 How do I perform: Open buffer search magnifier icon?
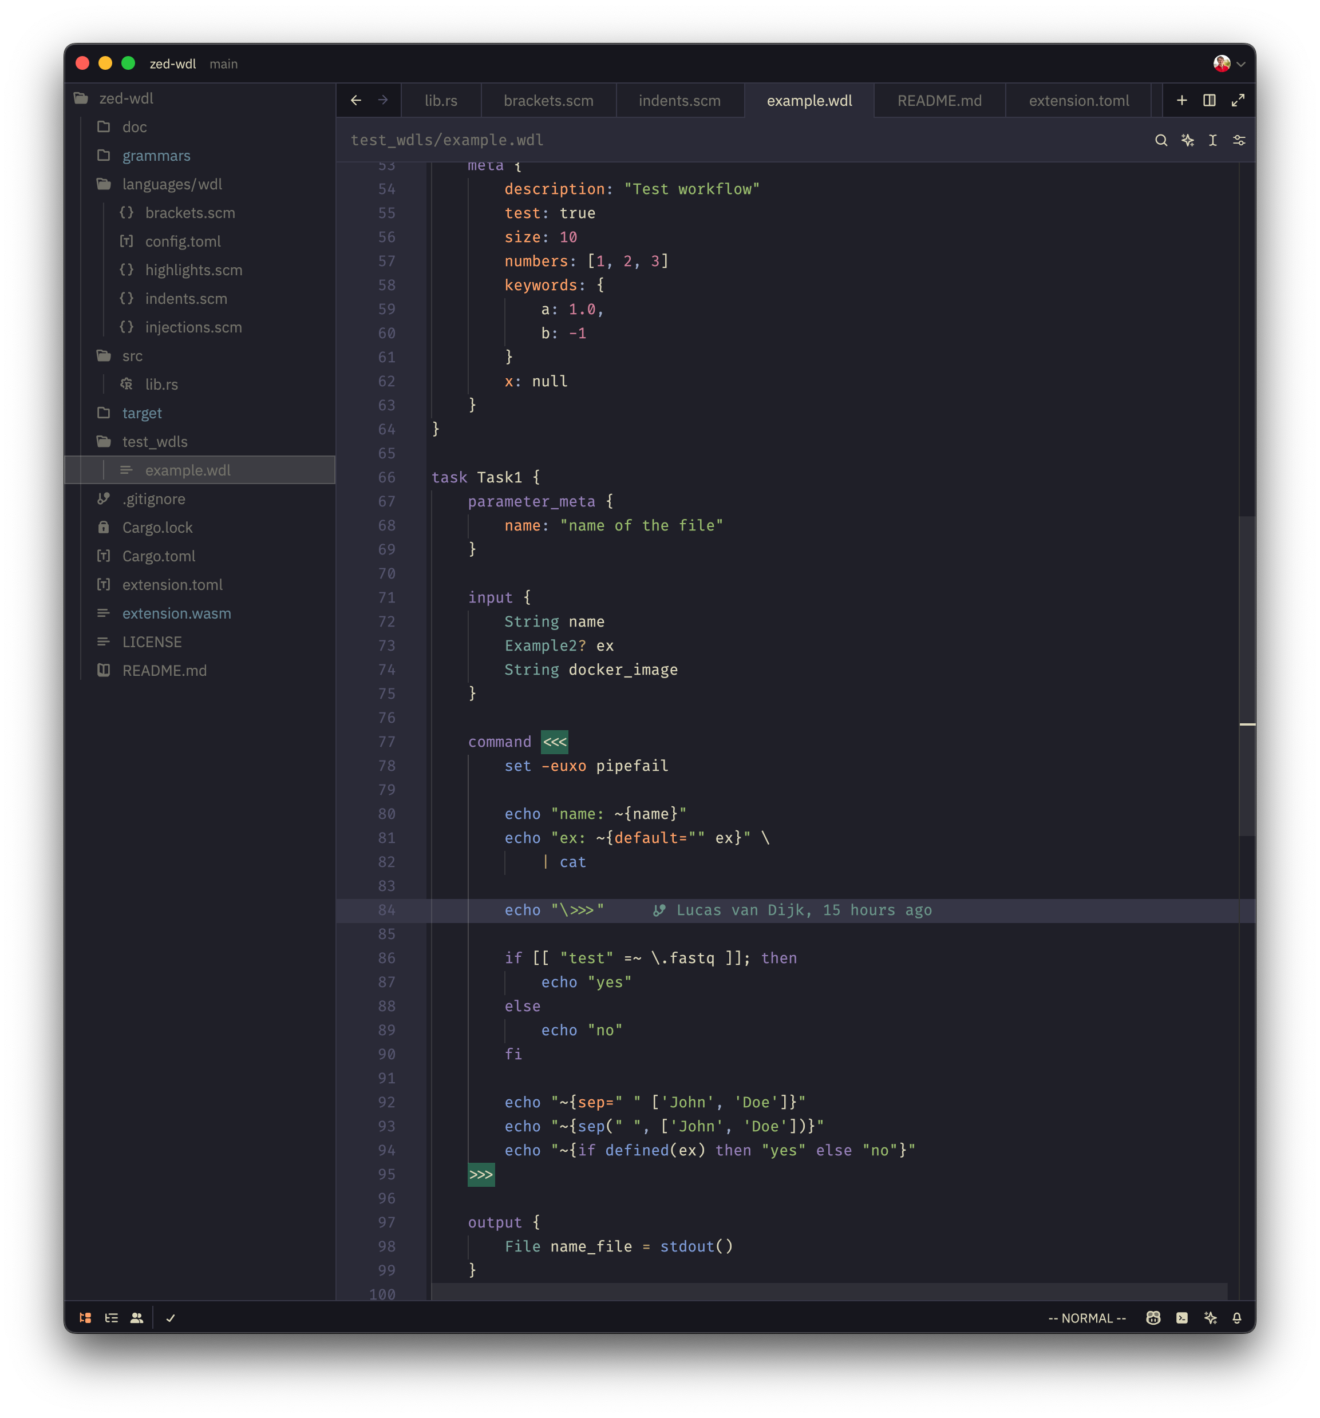tap(1161, 141)
